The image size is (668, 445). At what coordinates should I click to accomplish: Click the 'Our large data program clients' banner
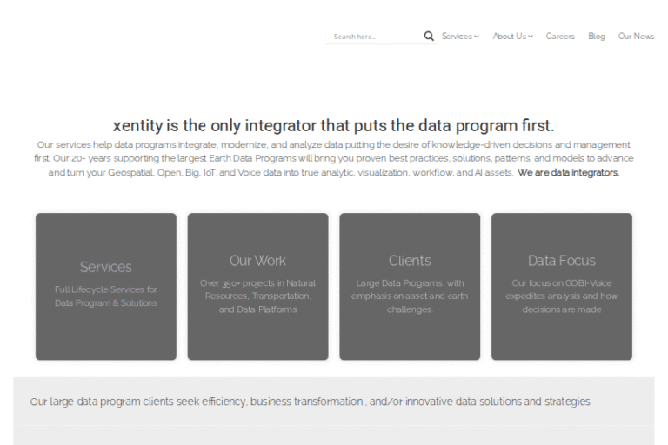[x=310, y=402]
